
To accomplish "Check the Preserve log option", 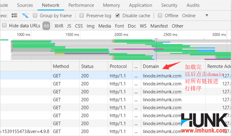I will [x=82, y=16].
